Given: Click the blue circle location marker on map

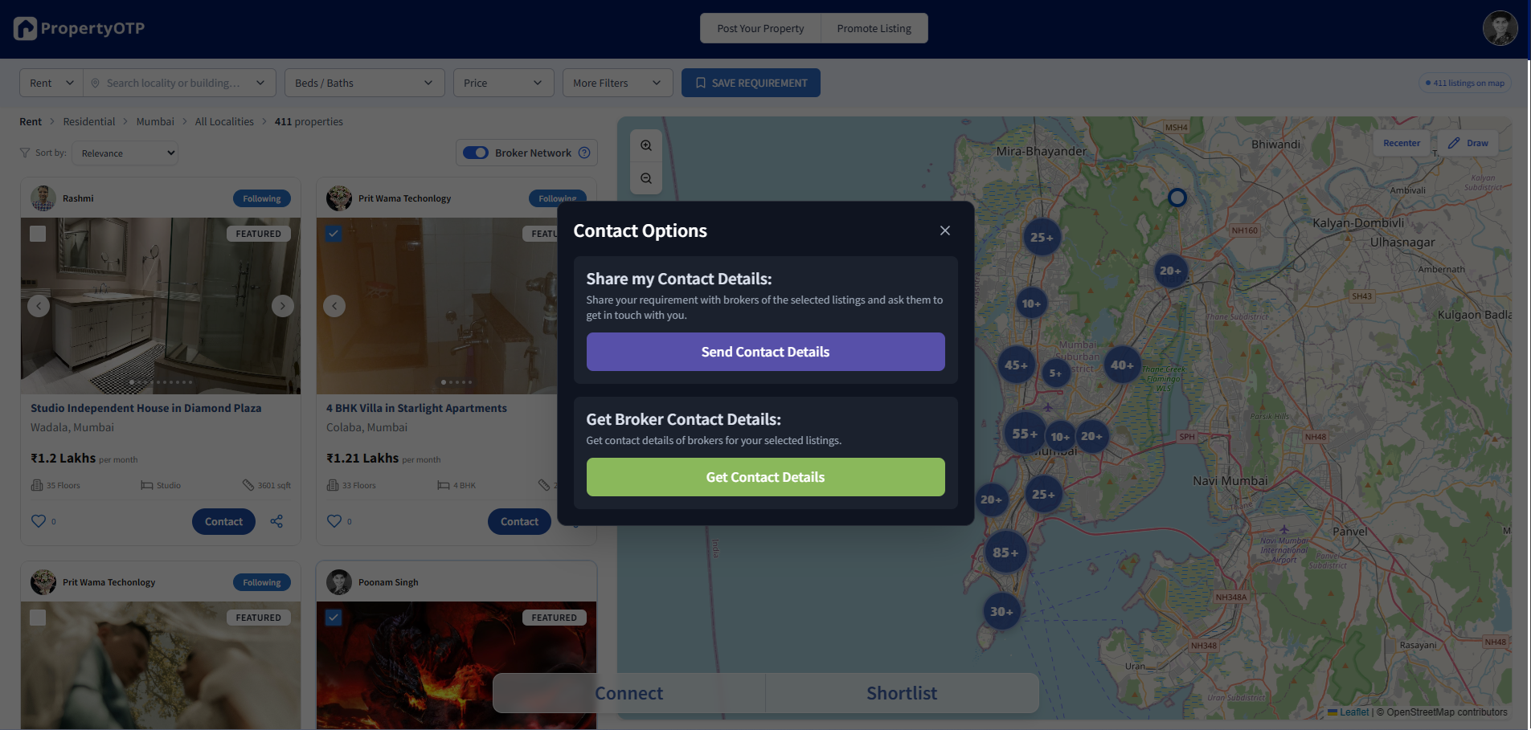Looking at the screenshot, I should (x=1177, y=198).
